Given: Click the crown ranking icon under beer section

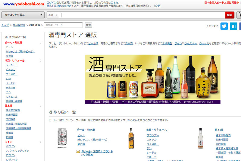Looking at the screenshot, I should tap(78, 151).
